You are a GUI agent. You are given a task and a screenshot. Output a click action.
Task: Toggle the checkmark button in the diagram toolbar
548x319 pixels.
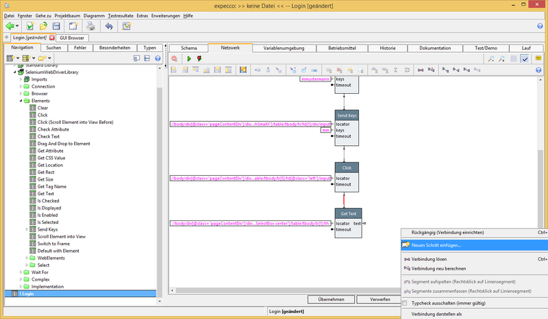click(x=525, y=59)
